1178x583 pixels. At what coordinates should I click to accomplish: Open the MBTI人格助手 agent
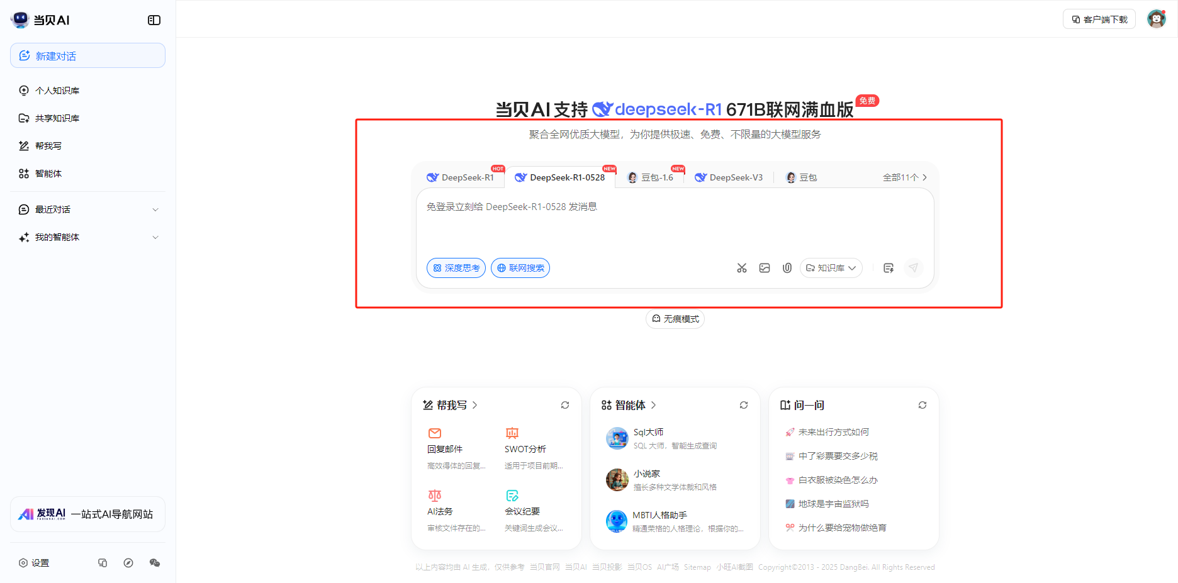pyautogui.click(x=676, y=521)
